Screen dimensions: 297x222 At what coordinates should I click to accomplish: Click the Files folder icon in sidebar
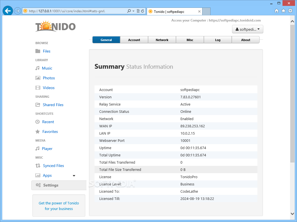(38, 51)
